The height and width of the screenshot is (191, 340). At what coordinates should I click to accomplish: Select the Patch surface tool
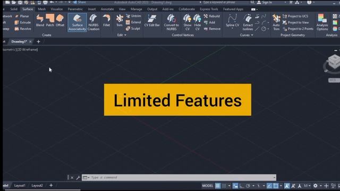[x=50, y=21]
